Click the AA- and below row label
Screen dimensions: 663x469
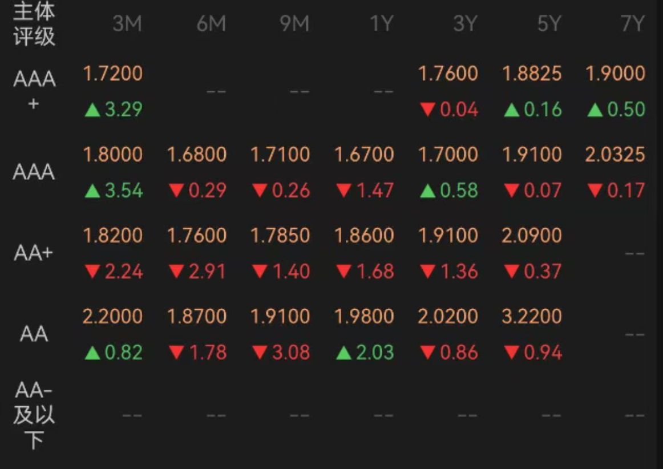(x=34, y=415)
